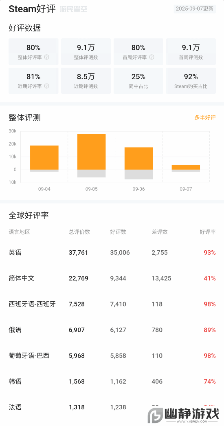Click the Steam好评 page title
The height and width of the screenshot is (426, 224).
pyautogui.click(x=32, y=9)
